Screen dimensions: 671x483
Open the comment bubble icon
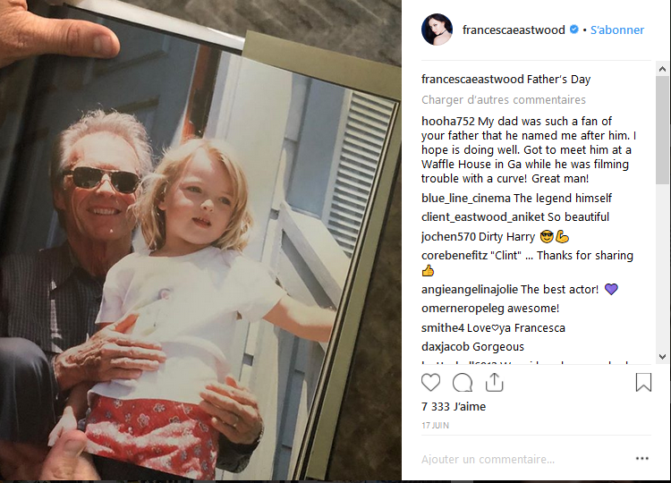pos(463,383)
